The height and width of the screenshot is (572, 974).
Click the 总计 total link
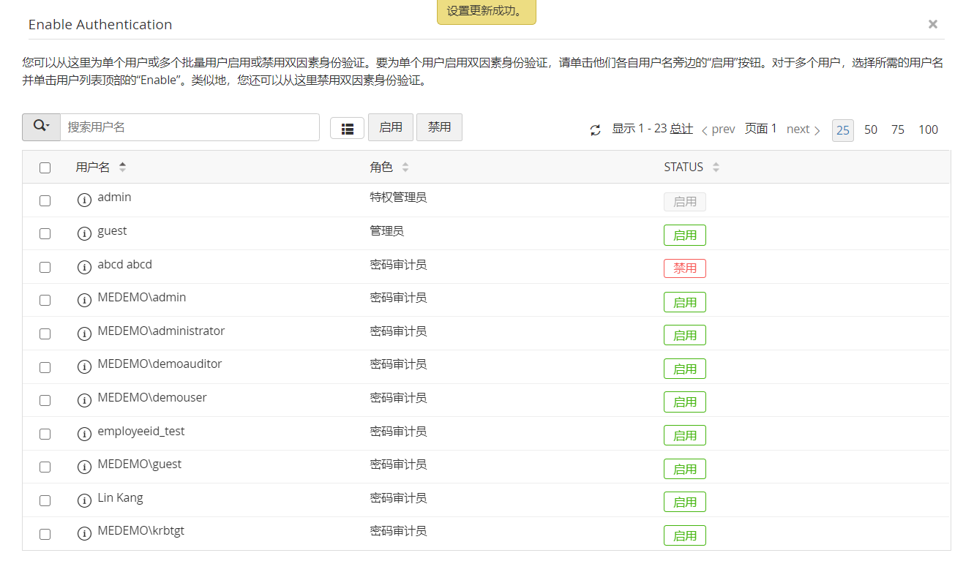pos(681,129)
